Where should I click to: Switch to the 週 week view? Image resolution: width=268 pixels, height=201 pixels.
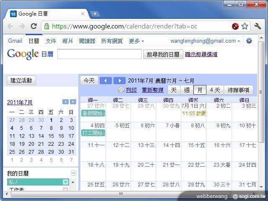[x=187, y=90]
